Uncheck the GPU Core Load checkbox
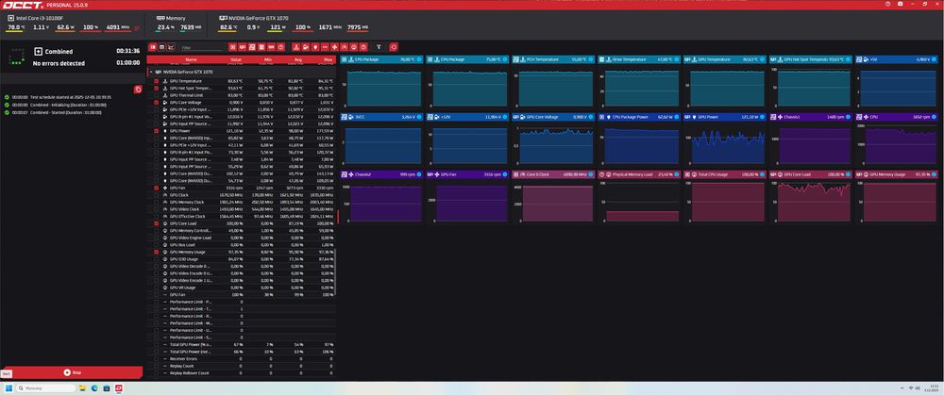Image resolution: width=944 pixels, height=395 pixels. coord(157,223)
